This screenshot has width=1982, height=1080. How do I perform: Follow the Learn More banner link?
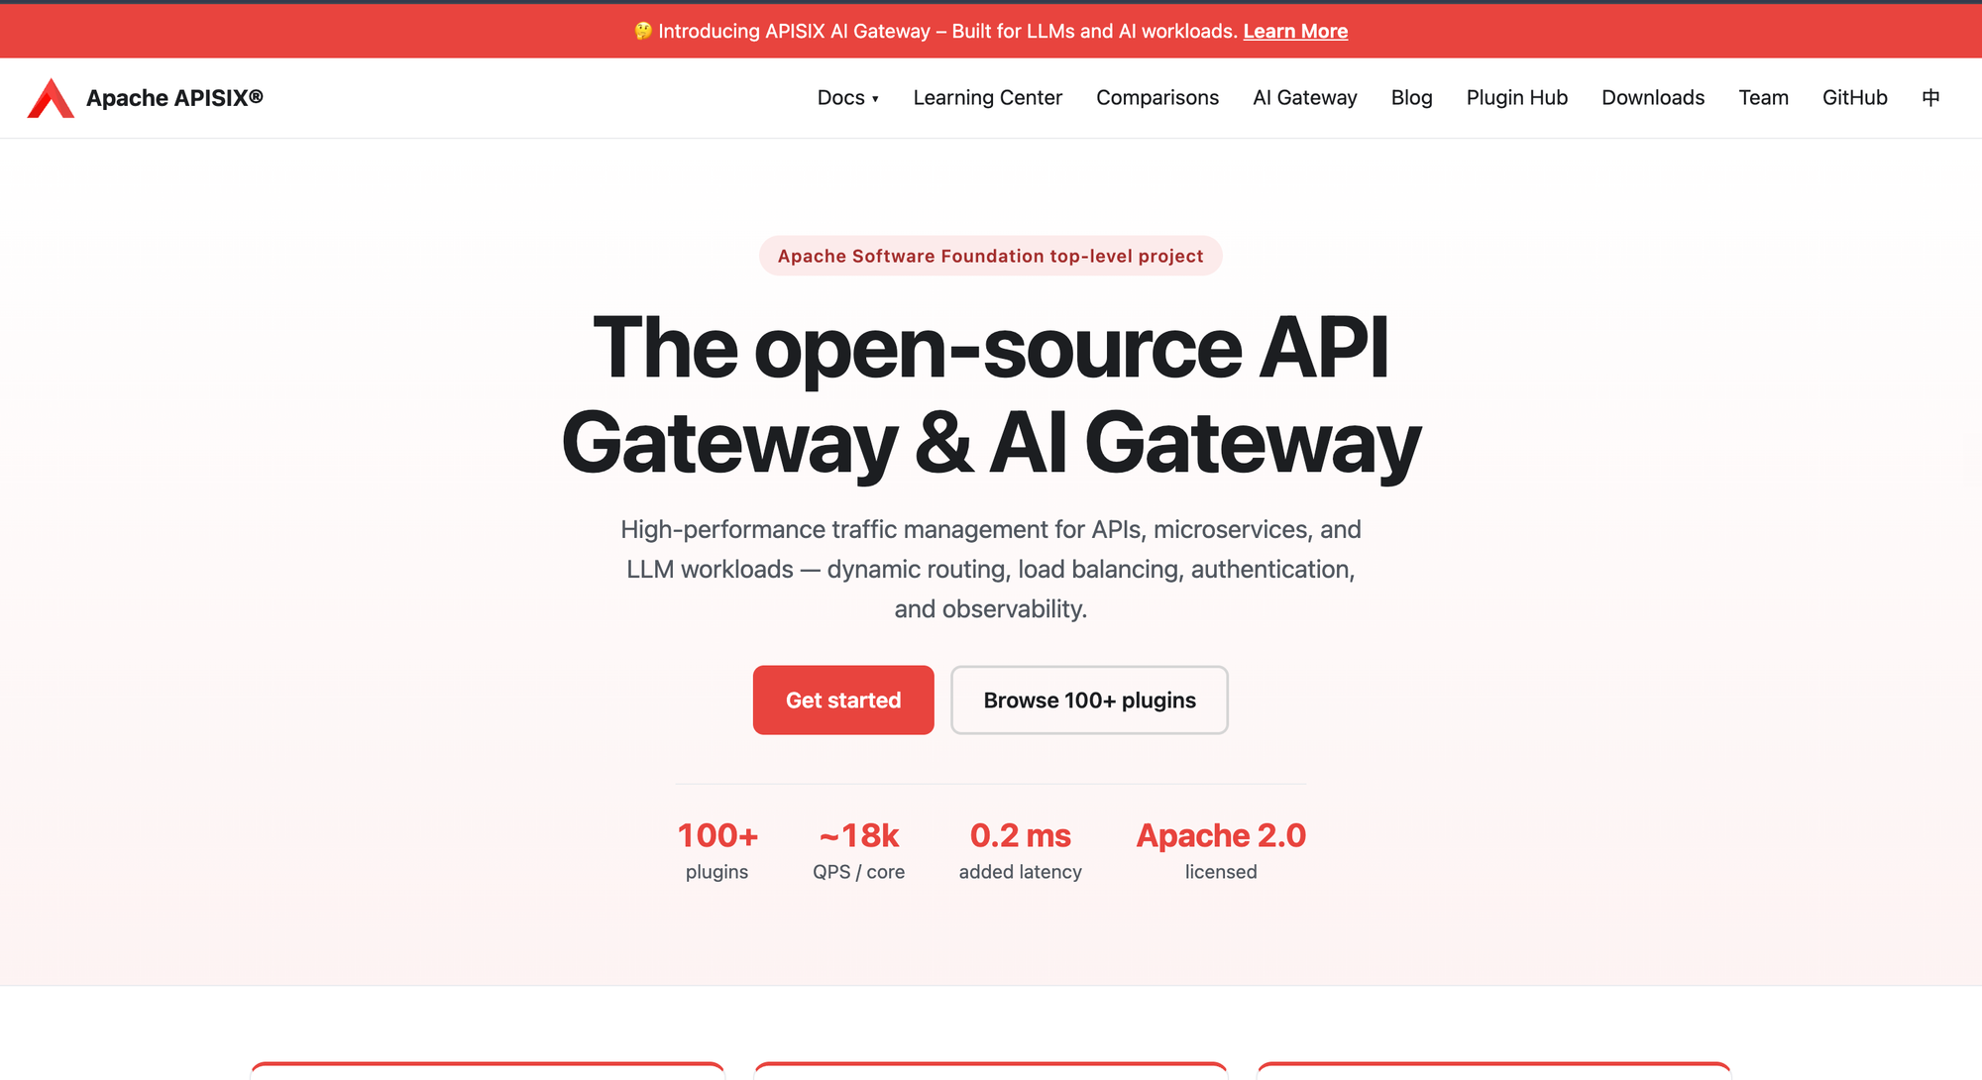pos(1295,31)
